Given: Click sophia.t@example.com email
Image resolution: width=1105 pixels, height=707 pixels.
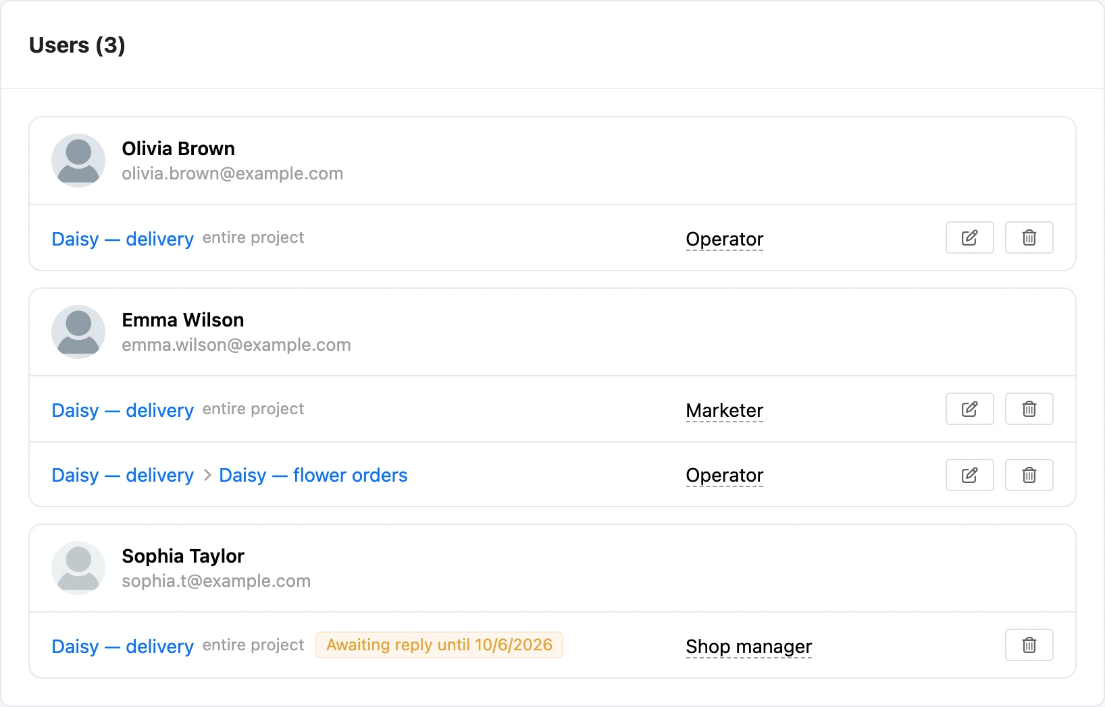Looking at the screenshot, I should [216, 581].
